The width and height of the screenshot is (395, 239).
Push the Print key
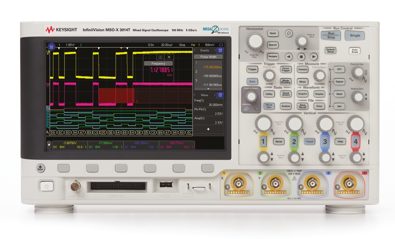click(x=319, y=106)
